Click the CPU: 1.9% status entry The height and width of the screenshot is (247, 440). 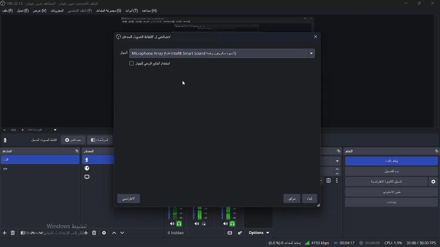(393, 243)
